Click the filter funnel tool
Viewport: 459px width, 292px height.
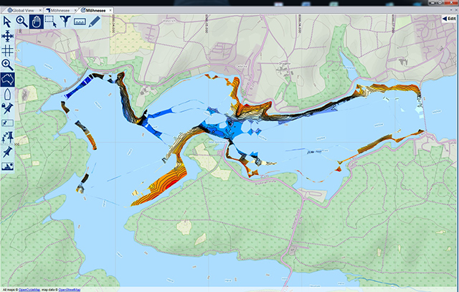click(x=65, y=22)
